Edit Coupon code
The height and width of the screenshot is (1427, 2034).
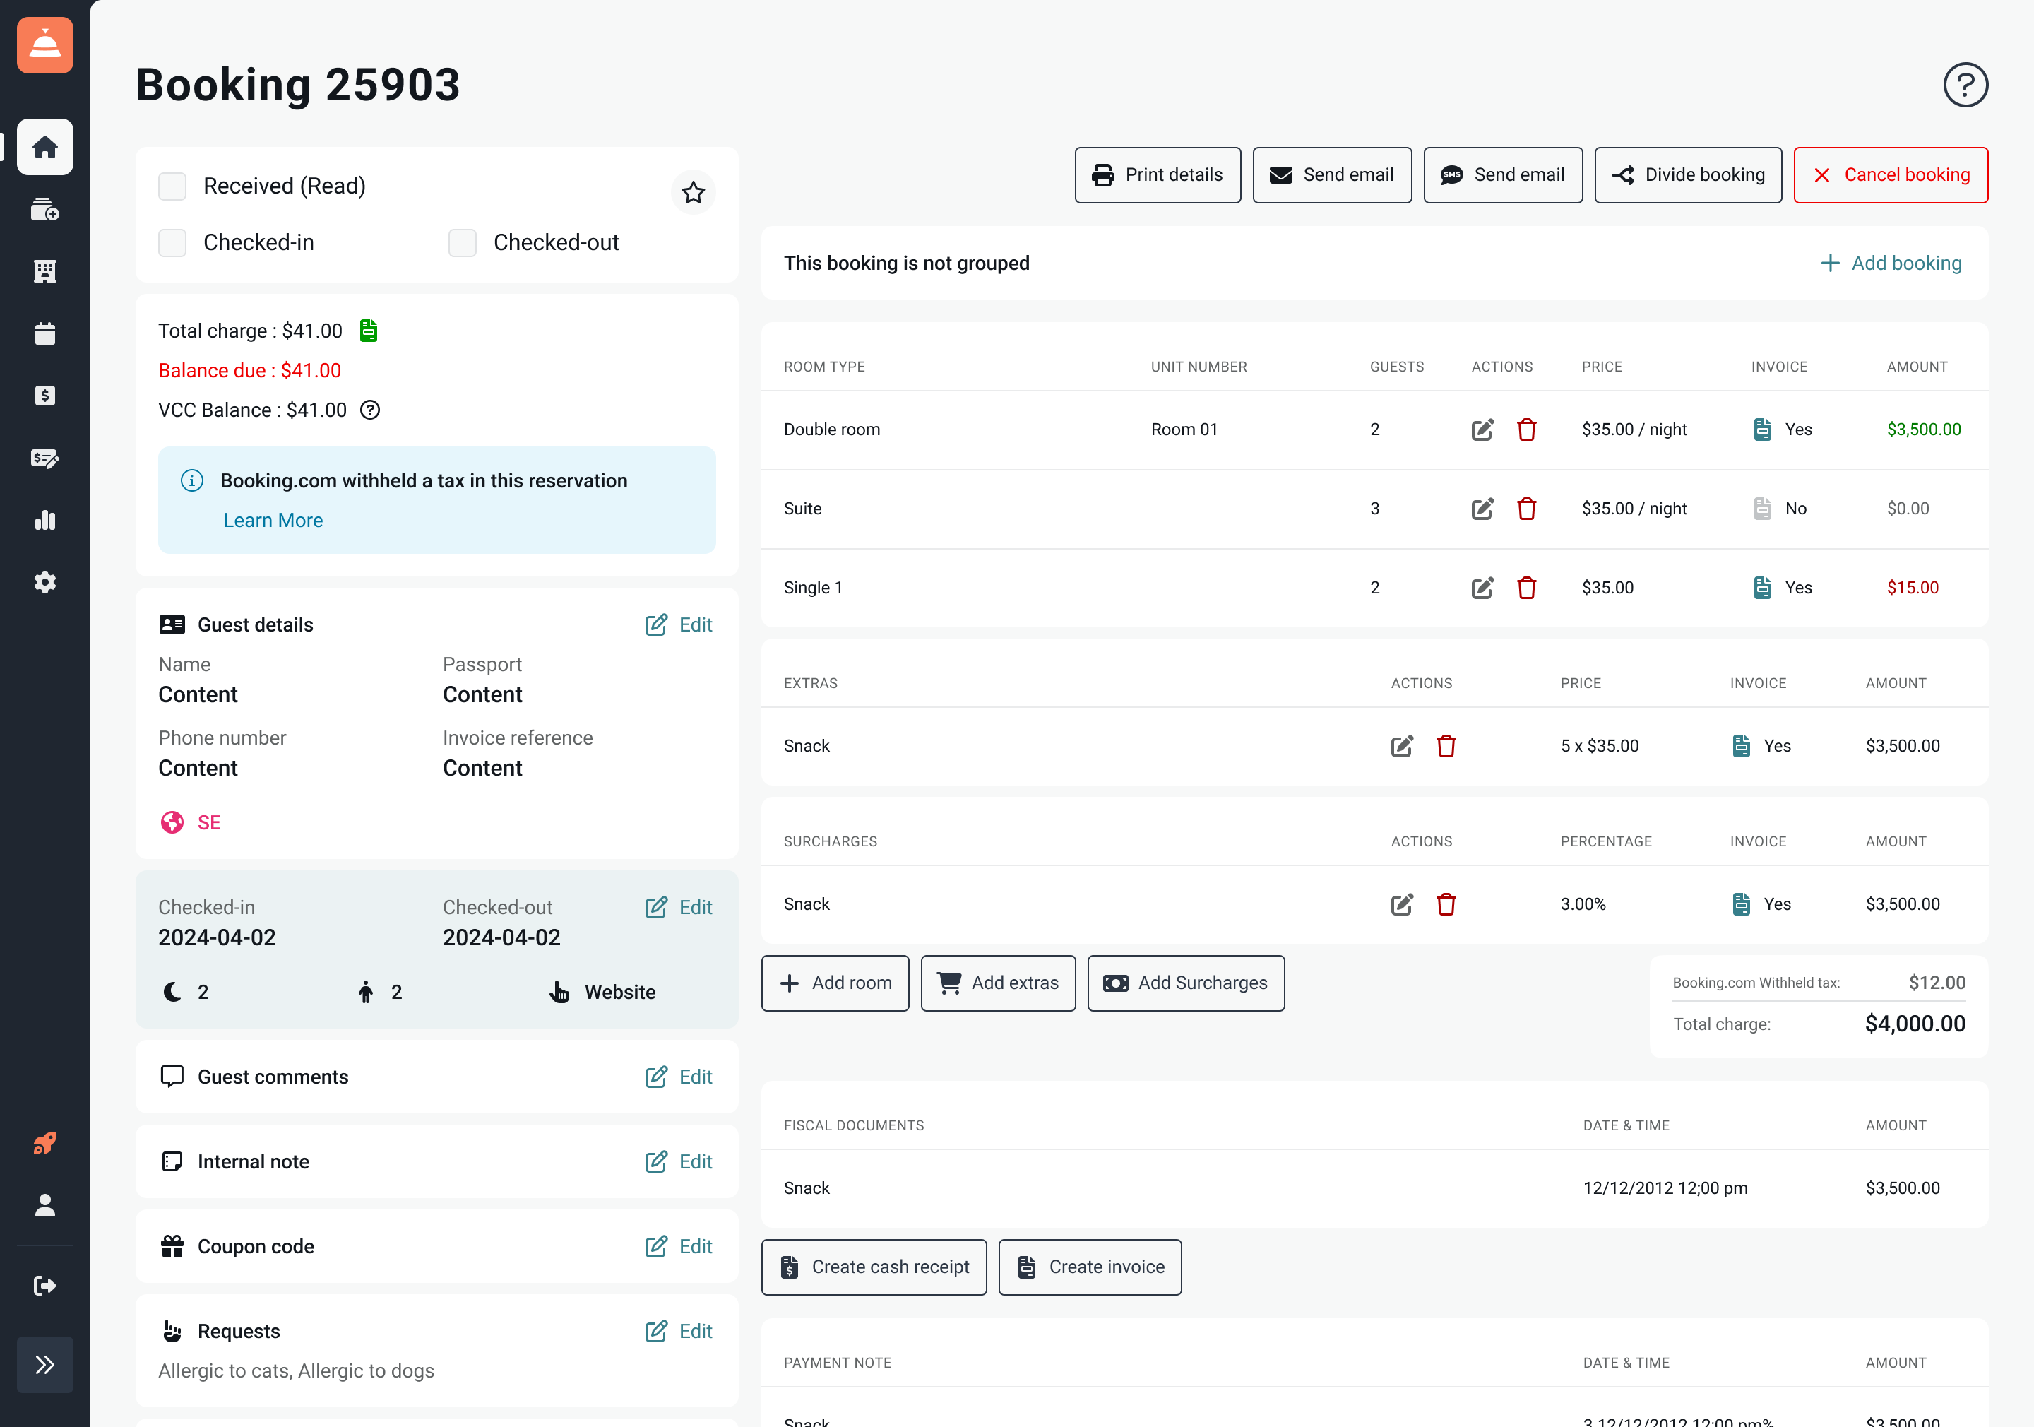679,1246
